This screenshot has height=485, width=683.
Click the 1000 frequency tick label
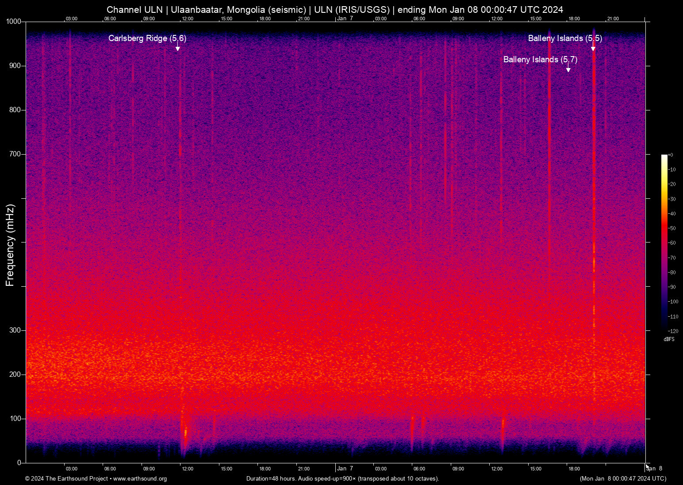coord(13,21)
